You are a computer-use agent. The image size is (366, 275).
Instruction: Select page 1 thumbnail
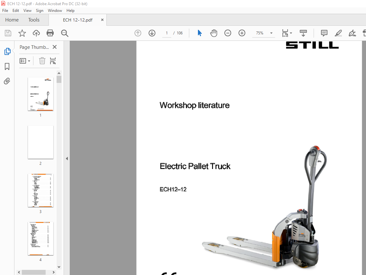click(40, 94)
